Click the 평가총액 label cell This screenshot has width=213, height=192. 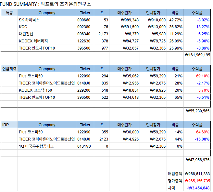[175, 181]
